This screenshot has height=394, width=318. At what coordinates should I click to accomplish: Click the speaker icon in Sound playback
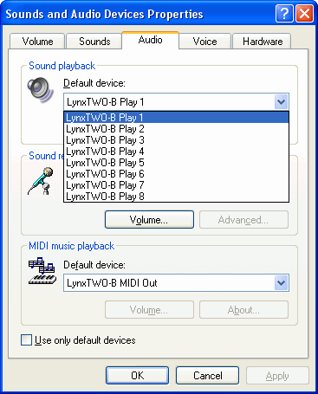click(x=41, y=89)
